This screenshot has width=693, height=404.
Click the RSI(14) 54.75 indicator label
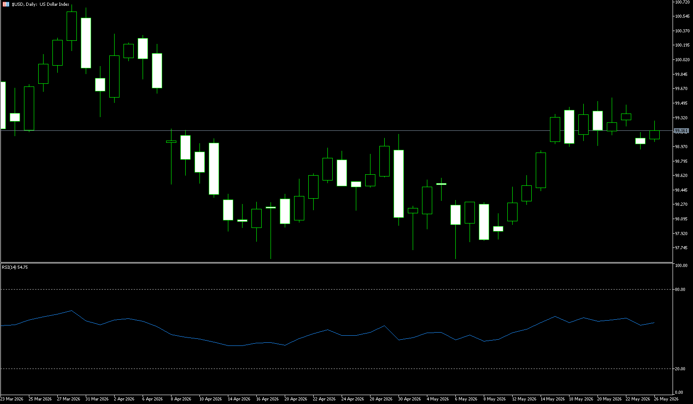pos(15,267)
